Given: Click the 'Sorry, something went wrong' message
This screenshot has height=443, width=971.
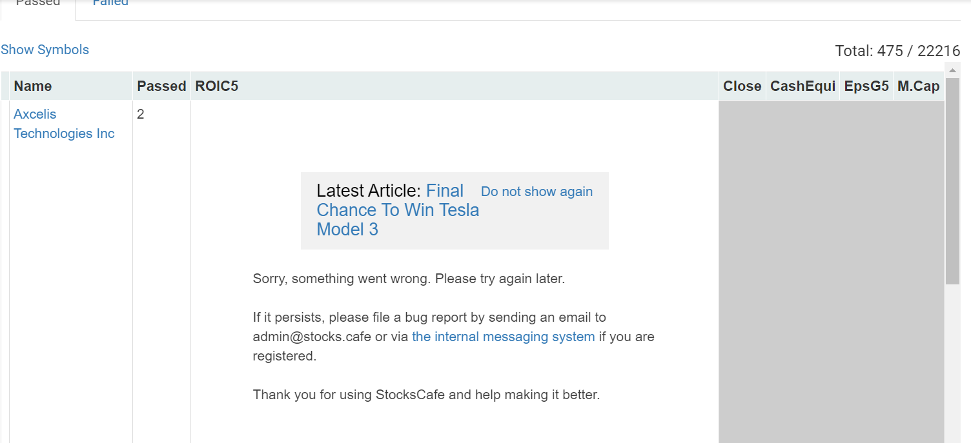Looking at the screenshot, I should (408, 279).
